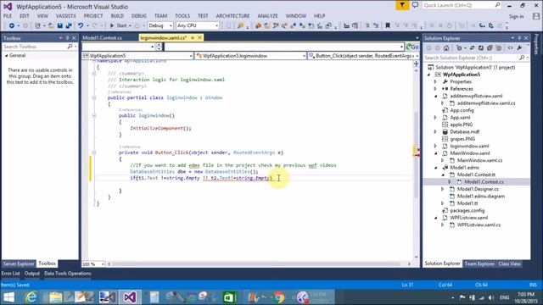Pin the Toolbox panel
Image resolution: width=543 pixels, height=305 pixels.
[x=67, y=38]
